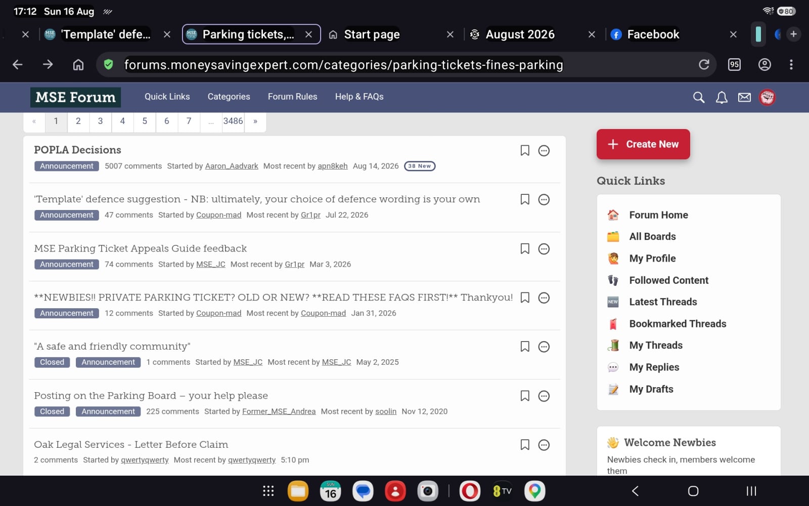
Task: Open the Categories menu item
Action: click(x=229, y=97)
